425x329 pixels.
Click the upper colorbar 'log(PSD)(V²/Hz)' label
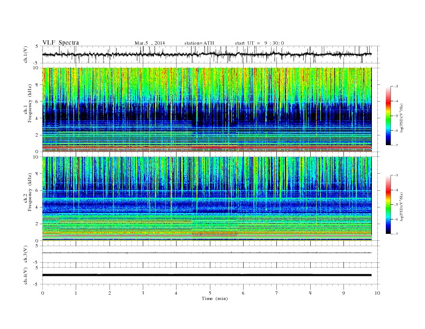[x=401, y=117]
